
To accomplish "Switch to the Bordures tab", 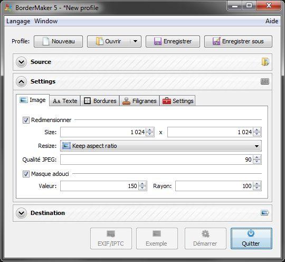I will click(100, 100).
